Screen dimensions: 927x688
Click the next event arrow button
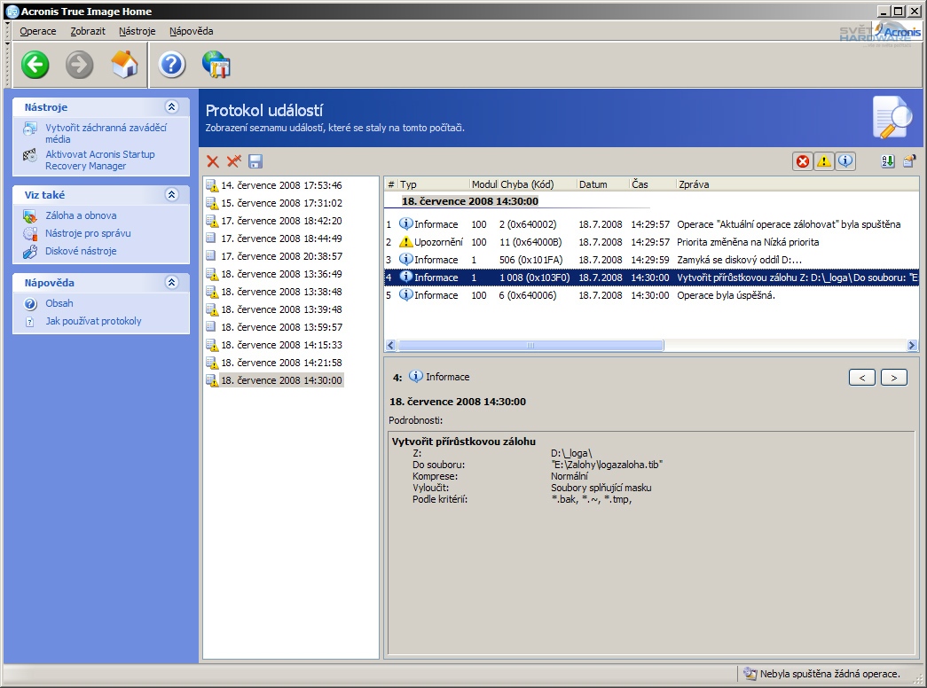(893, 377)
